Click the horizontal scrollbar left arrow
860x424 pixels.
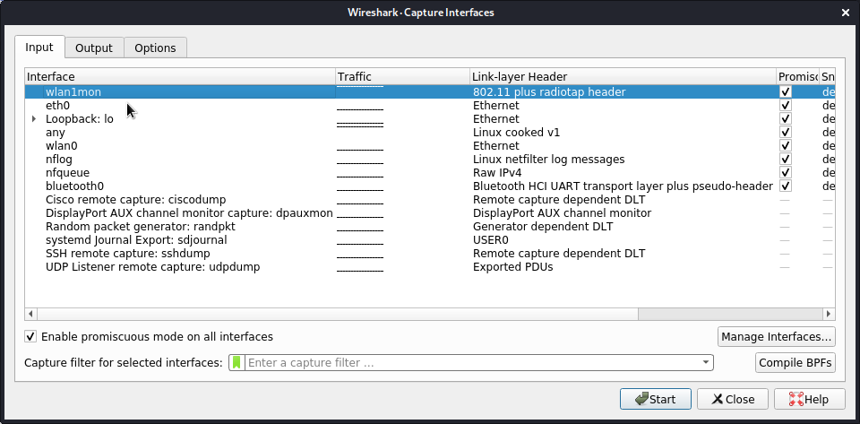point(30,314)
